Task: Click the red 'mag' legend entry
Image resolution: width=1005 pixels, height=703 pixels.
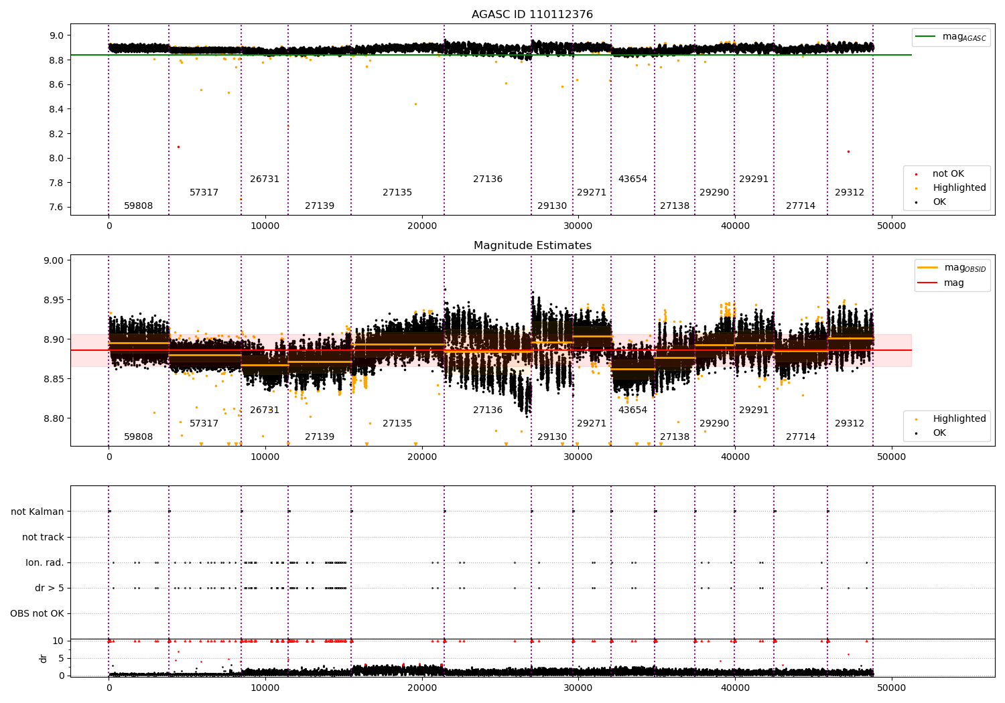Action: click(941, 283)
